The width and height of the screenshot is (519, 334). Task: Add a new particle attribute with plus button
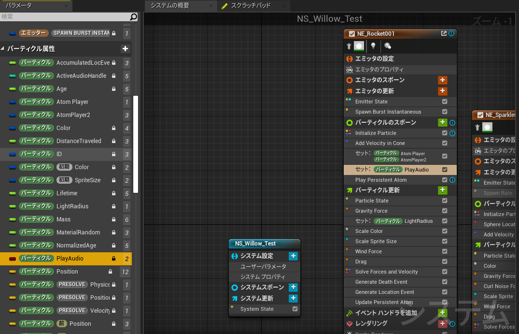point(125,49)
